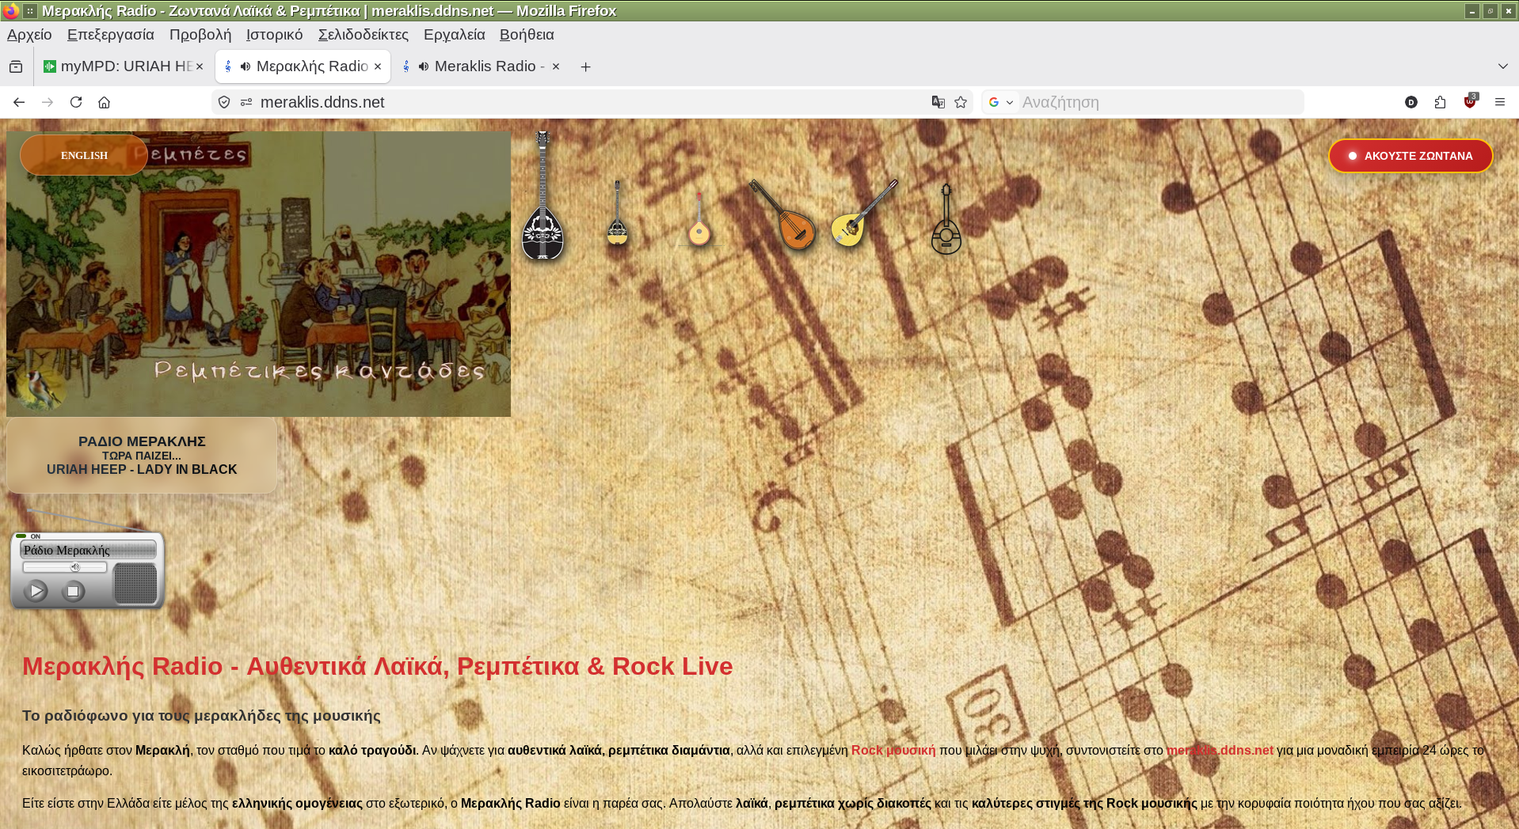Screen dimensions: 1519x829
Task: Click the ΑΚΟΥΣΤΕ ΖΩΝΤΑΝΑ button
Action: (1410, 156)
